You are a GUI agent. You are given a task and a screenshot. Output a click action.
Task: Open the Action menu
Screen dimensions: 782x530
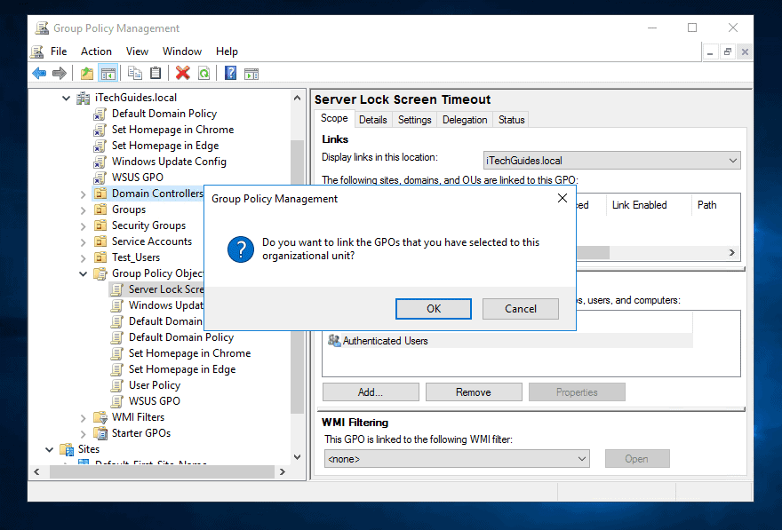(96, 51)
